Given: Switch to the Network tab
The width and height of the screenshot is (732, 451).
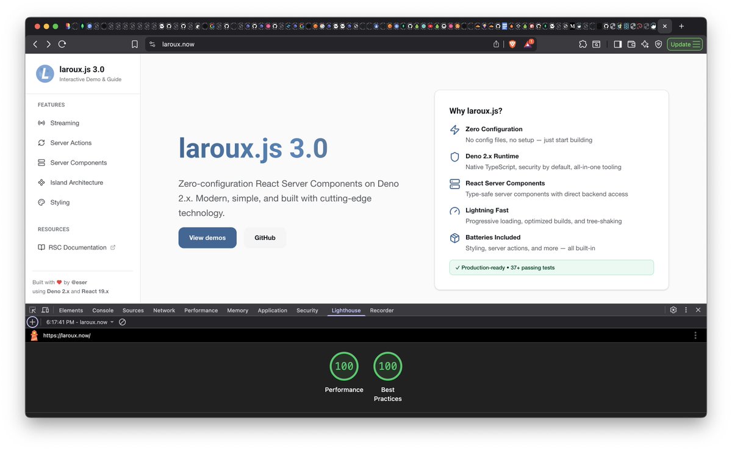Looking at the screenshot, I should click(x=164, y=310).
